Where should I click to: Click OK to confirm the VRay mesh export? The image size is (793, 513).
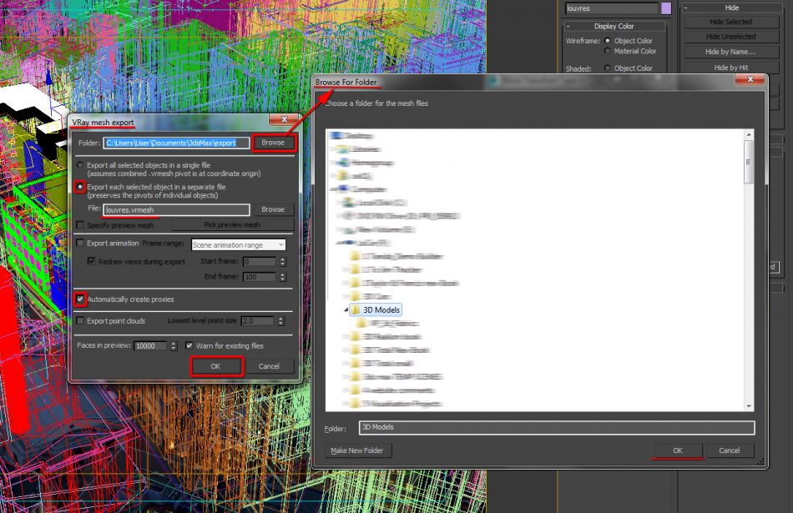215,365
